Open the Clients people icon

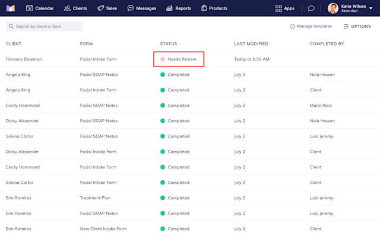(67, 8)
